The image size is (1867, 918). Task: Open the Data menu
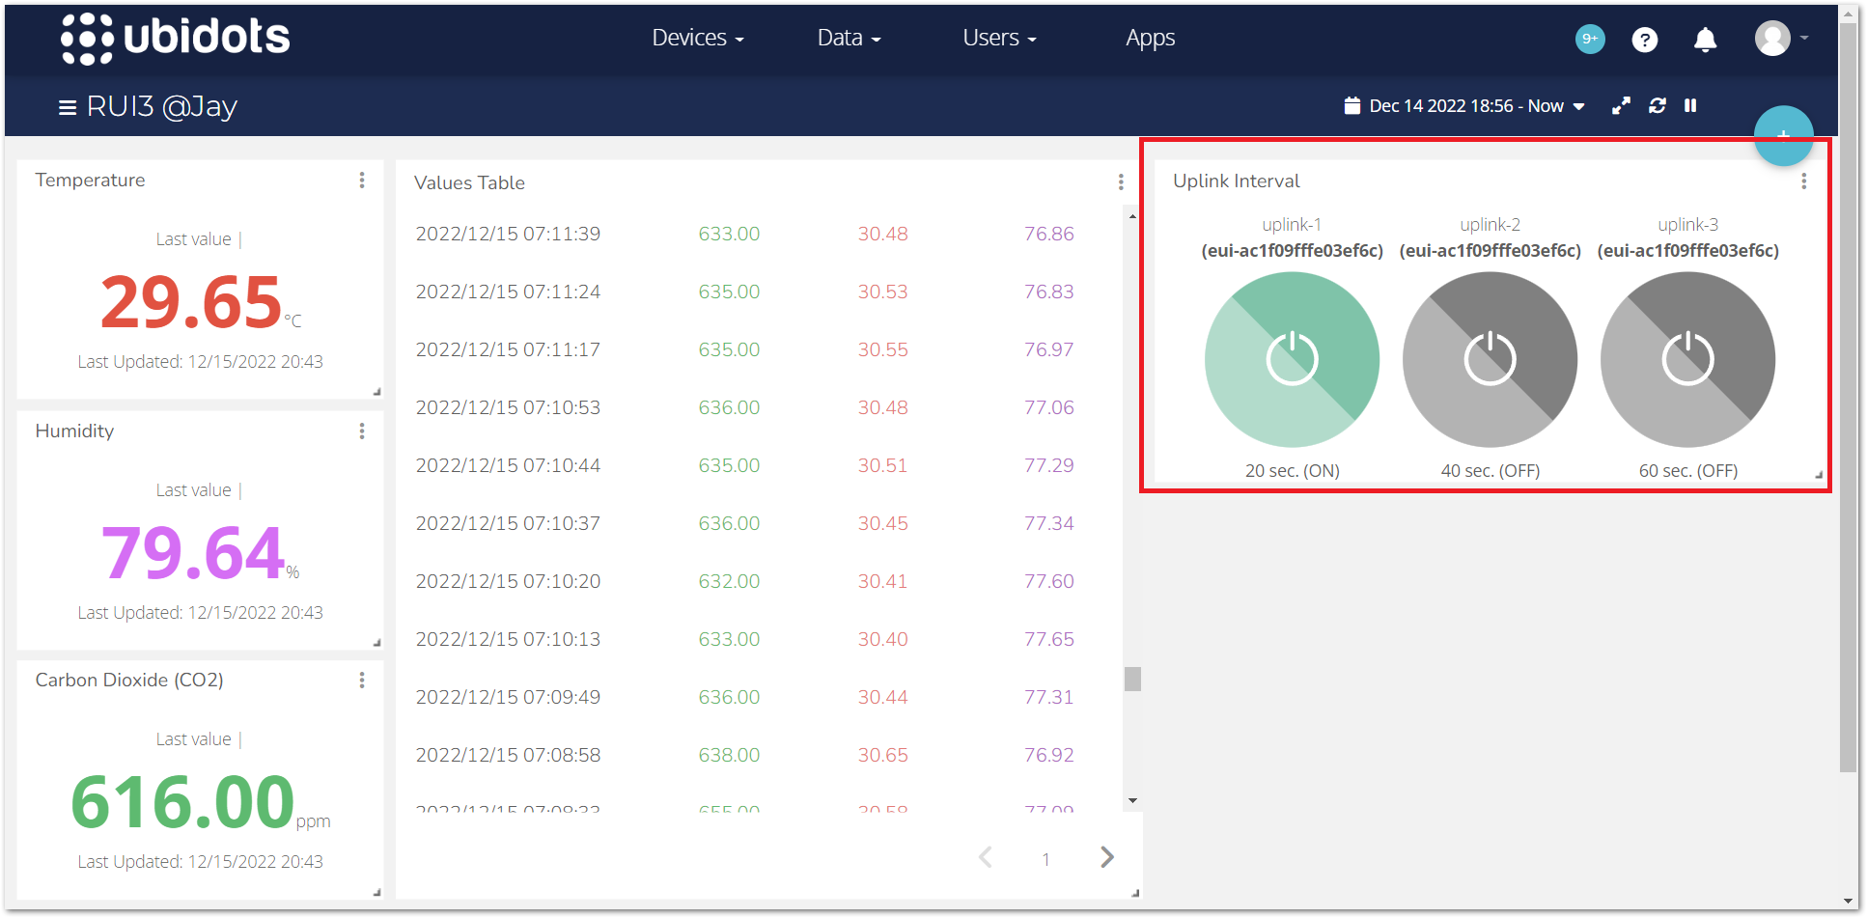[848, 39]
